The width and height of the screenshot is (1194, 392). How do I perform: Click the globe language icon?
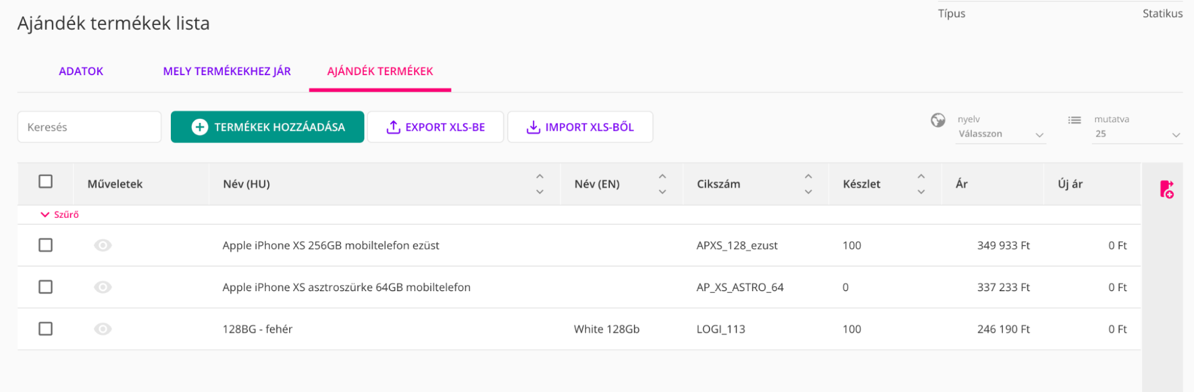pyautogui.click(x=938, y=121)
